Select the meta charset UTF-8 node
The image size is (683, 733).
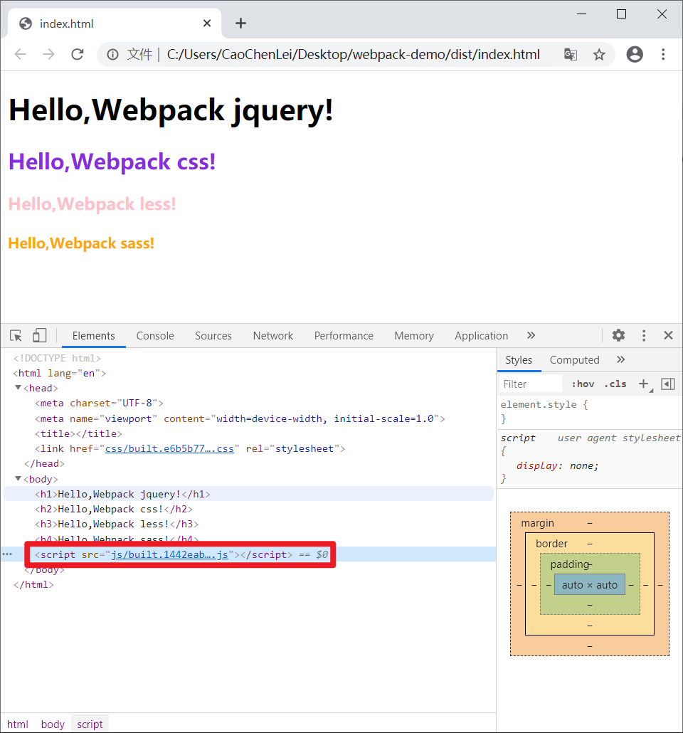pos(99,403)
